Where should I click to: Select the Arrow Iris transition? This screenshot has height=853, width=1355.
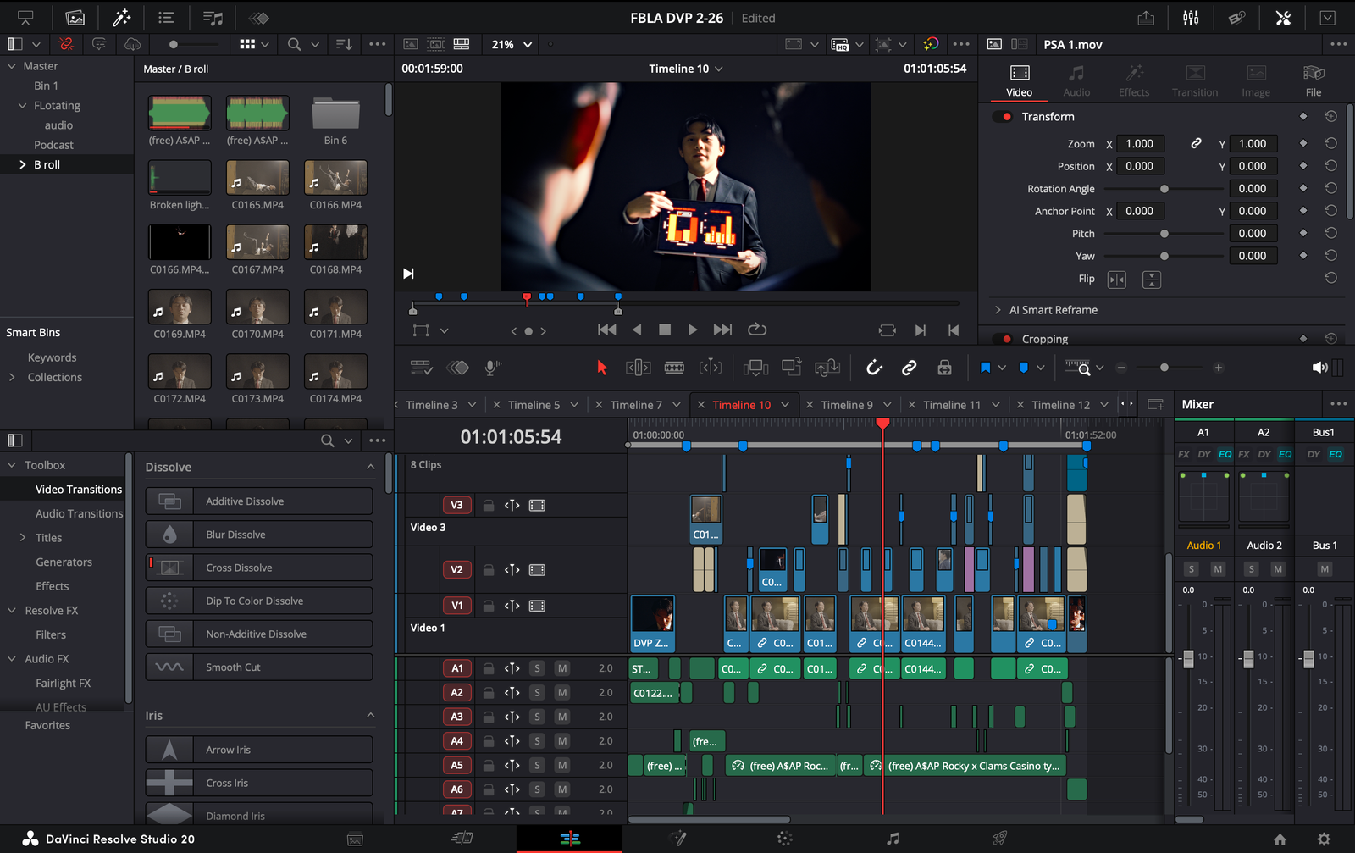(x=259, y=750)
